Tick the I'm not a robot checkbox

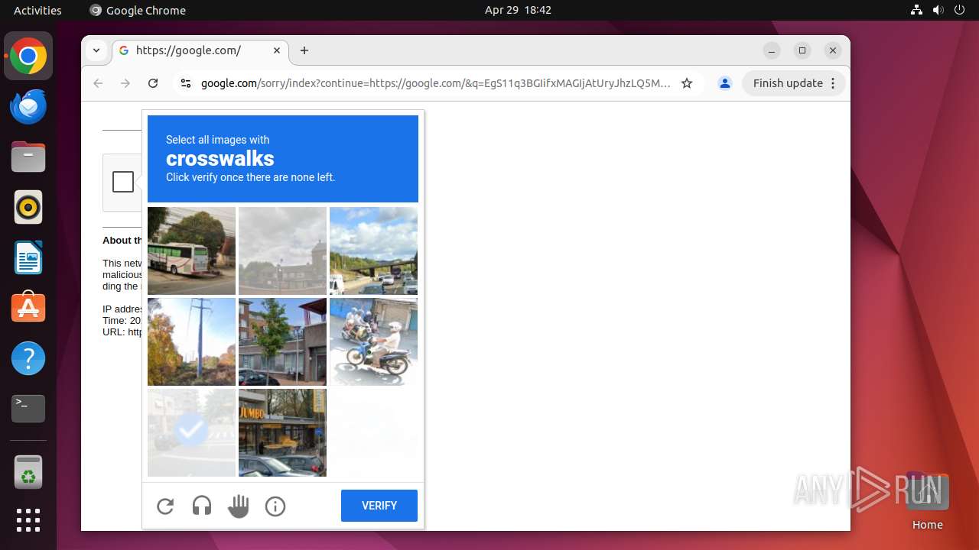(x=123, y=182)
